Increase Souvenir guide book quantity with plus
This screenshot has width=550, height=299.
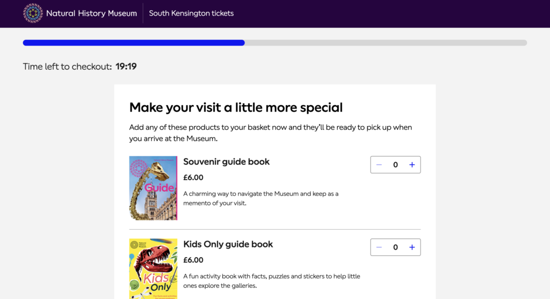412,165
